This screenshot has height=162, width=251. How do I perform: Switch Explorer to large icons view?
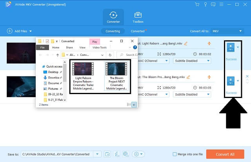pyautogui.click(x=134, y=105)
